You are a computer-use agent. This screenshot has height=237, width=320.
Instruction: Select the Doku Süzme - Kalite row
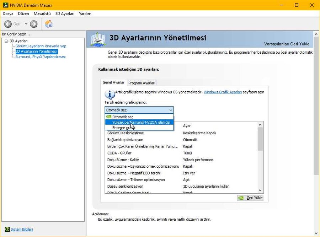[x=181, y=160]
